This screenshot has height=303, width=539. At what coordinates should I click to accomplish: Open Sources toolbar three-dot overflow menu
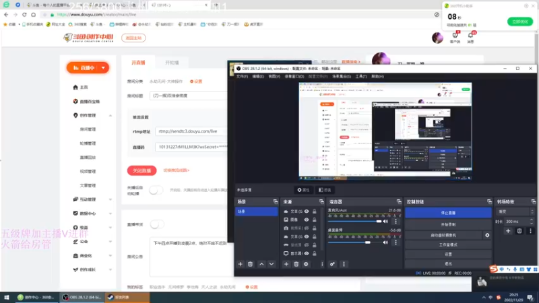coord(322,264)
